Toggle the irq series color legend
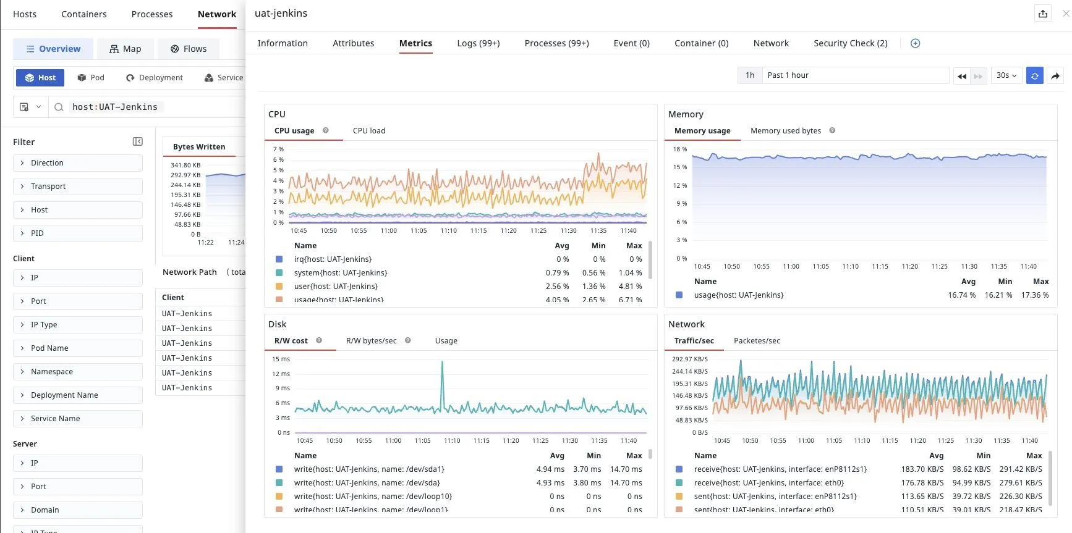The height and width of the screenshot is (533, 1072). [279, 259]
